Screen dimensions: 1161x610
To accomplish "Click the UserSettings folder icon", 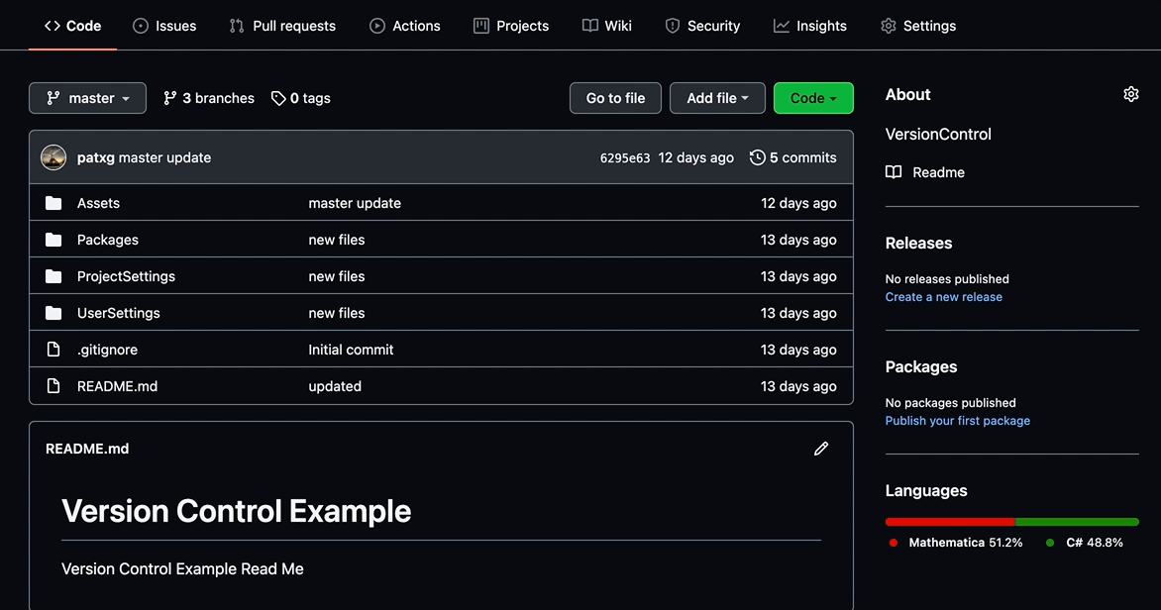I will pyautogui.click(x=53, y=312).
